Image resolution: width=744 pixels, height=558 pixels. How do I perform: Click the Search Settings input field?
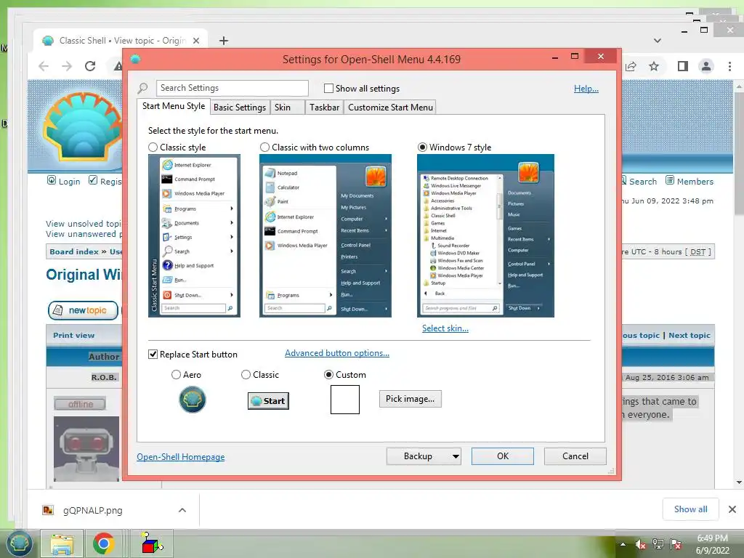[232, 88]
